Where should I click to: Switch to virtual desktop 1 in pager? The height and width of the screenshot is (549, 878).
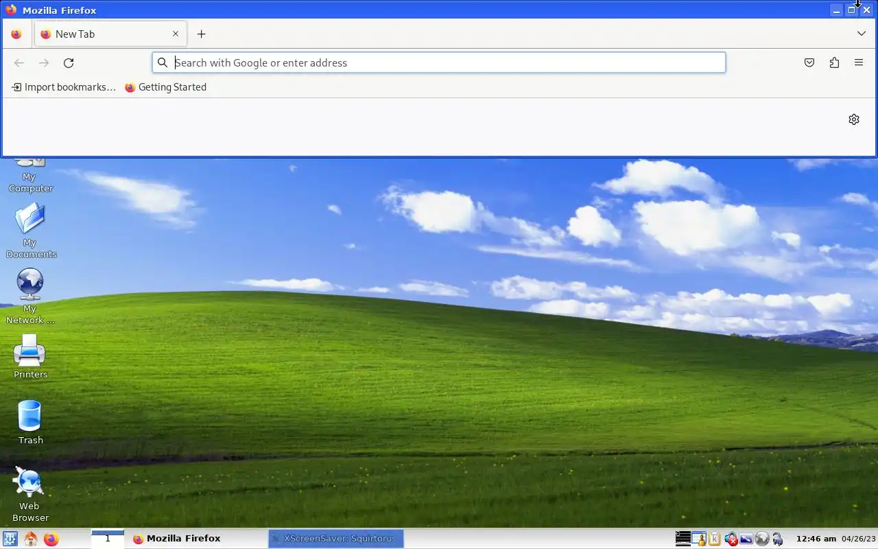pos(108,539)
